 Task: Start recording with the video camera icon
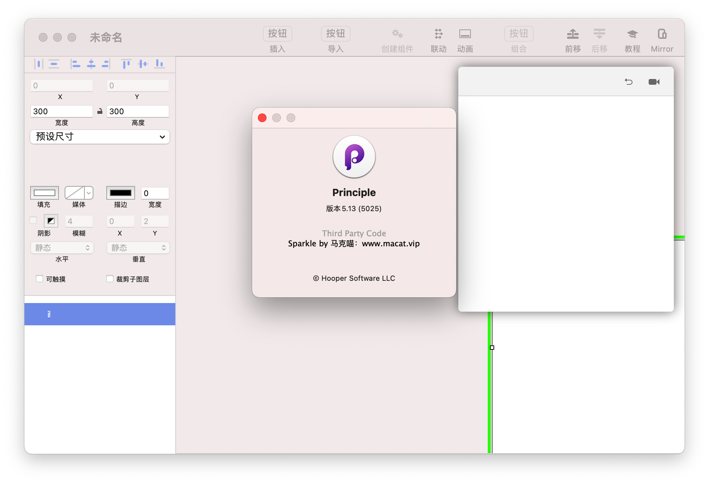click(x=654, y=82)
